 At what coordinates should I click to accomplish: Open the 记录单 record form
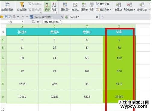coord(84,7)
